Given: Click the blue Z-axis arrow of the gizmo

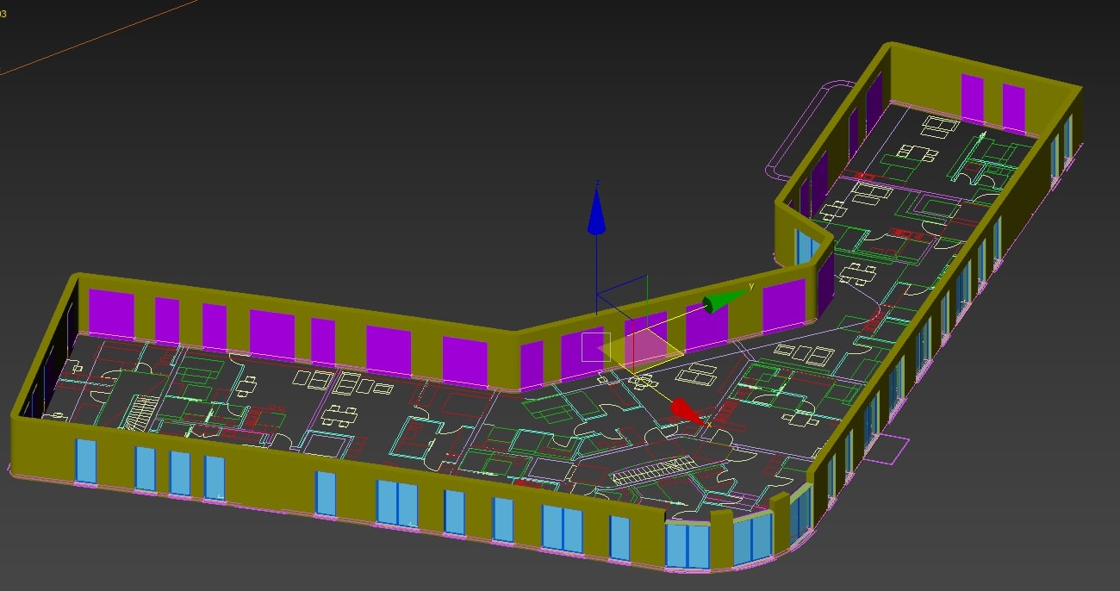Looking at the screenshot, I should [596, 214].
